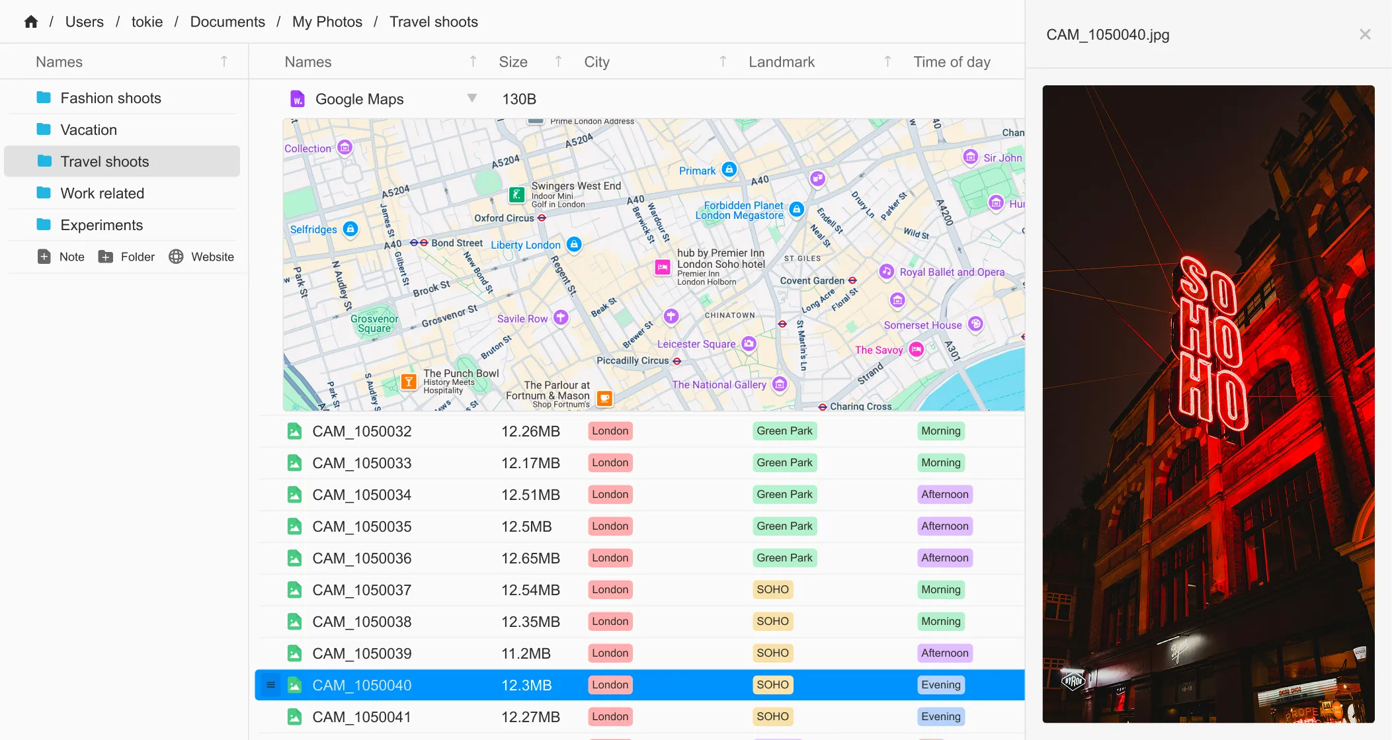Select the Experiments folder in sidebar

click(x=101, y=225)
